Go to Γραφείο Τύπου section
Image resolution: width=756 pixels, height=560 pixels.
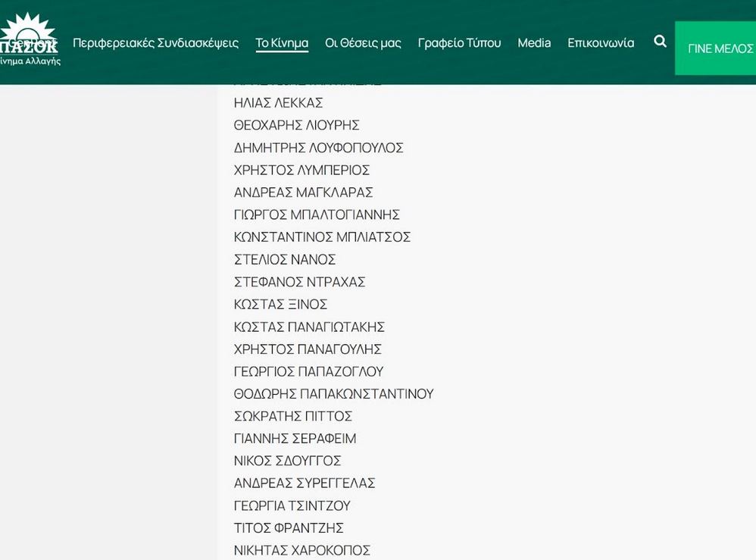click(x=459, y=43)
